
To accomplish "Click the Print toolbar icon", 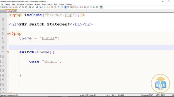I will click(16, 7).
